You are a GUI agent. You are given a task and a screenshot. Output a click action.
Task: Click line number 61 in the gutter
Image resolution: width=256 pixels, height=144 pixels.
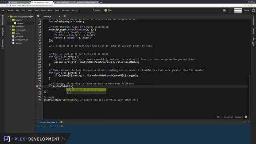click(x=40, y=57)
